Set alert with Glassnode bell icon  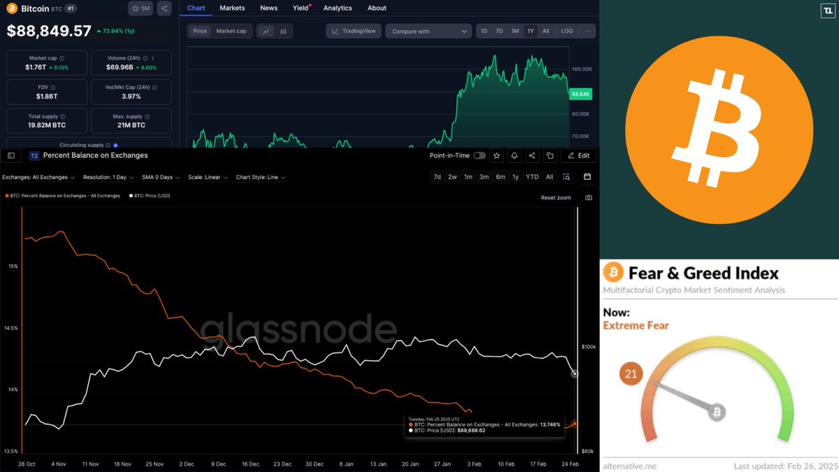point(514,155)
